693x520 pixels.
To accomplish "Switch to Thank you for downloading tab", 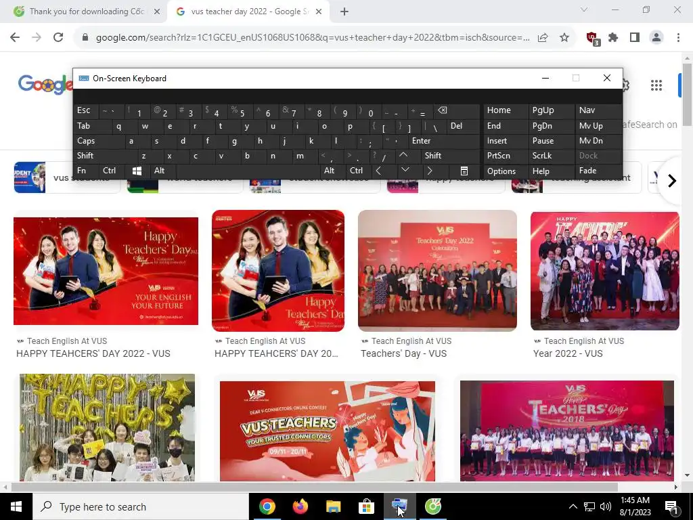I will tap(87, 12).
